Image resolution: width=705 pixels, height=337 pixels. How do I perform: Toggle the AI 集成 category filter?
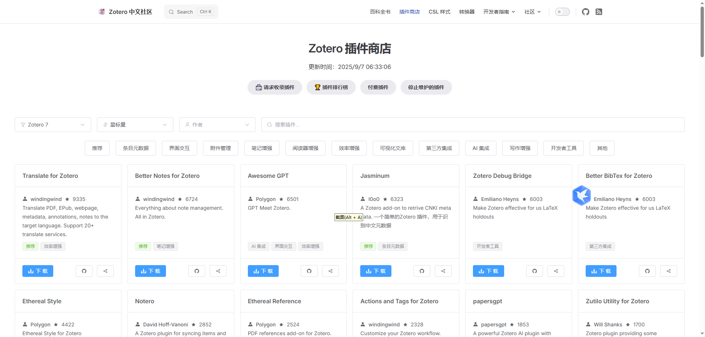(x=481, y=148)
